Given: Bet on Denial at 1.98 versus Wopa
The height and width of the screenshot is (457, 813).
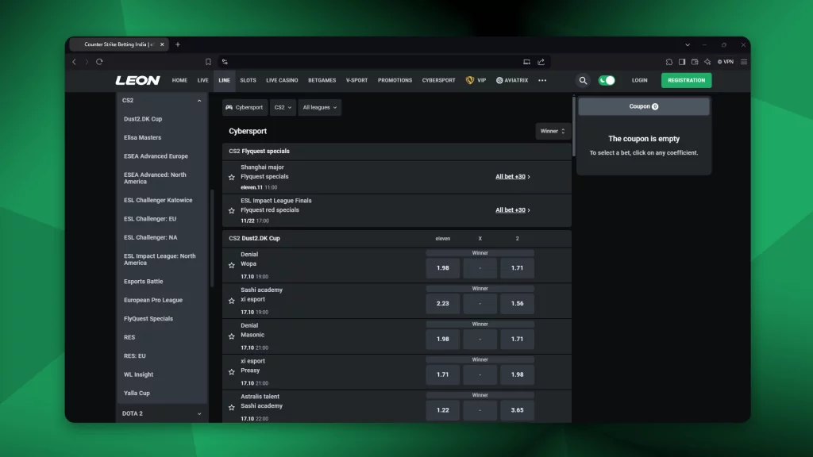Looking at the screenshot, I should pyautogui.click(x=443, y=268).
